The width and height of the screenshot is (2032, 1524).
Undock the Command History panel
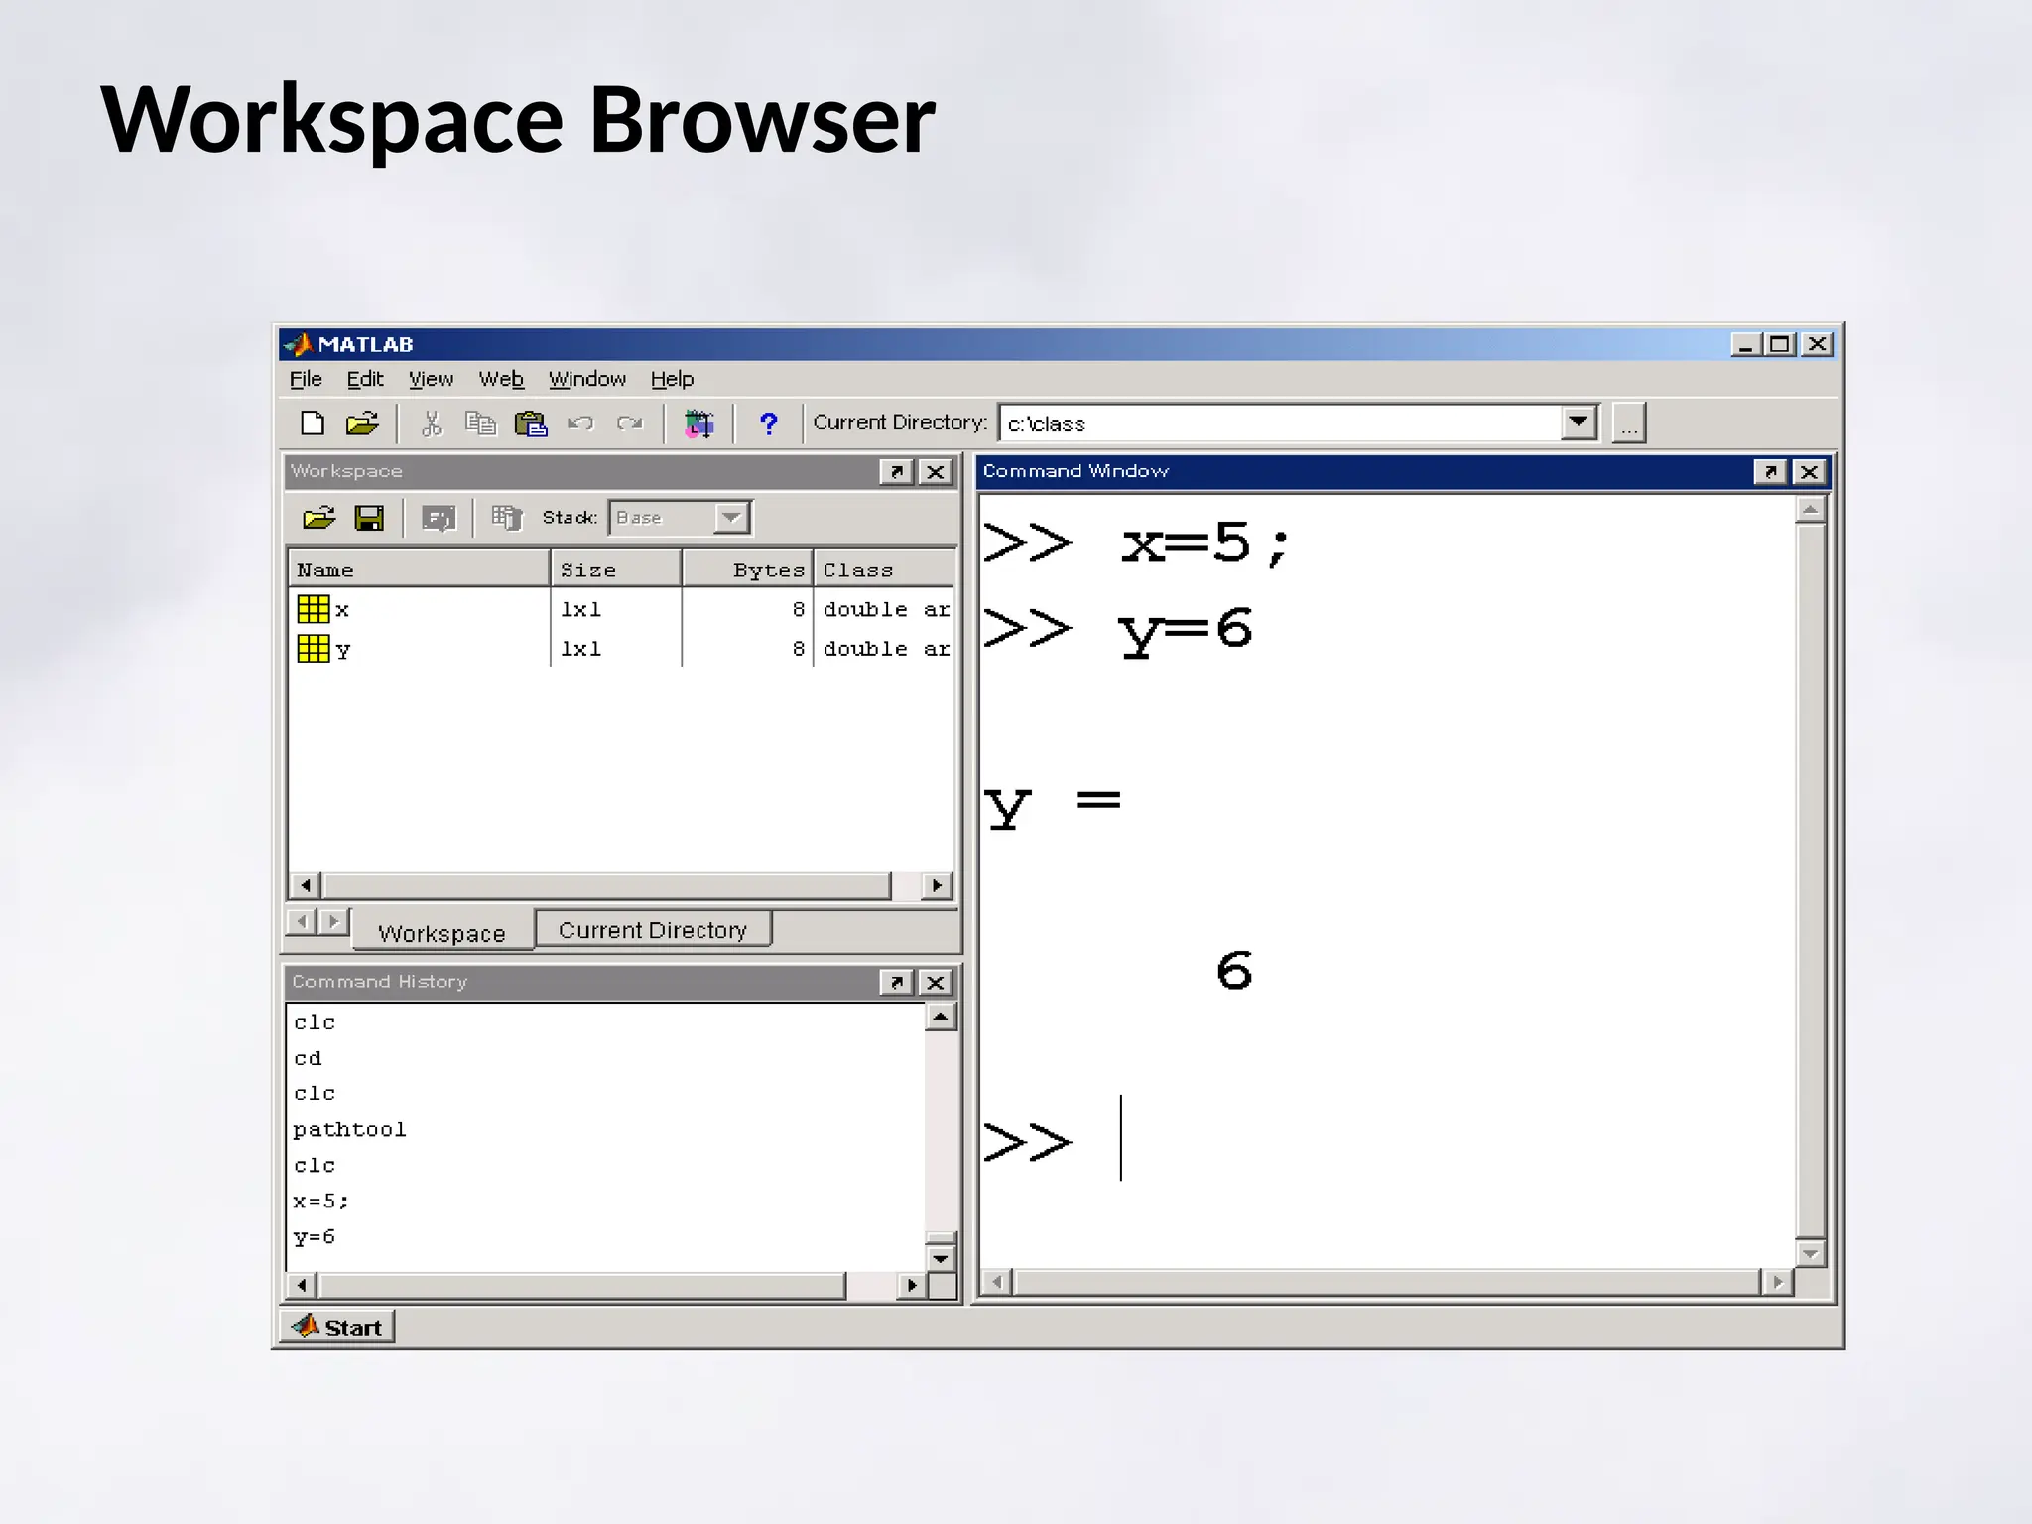tap(896, 982)
